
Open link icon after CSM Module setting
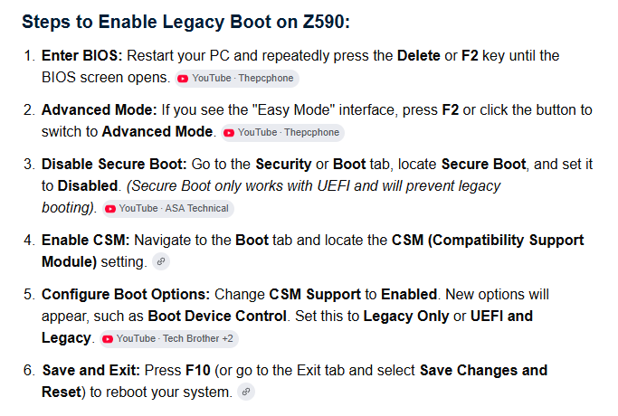[161, 261]
